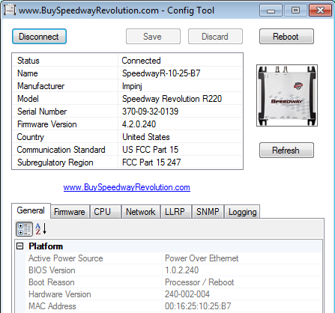This screenshot has width=335, height=313.
Task: Click the Power Over Ethernet value
Action: [202, 258]
